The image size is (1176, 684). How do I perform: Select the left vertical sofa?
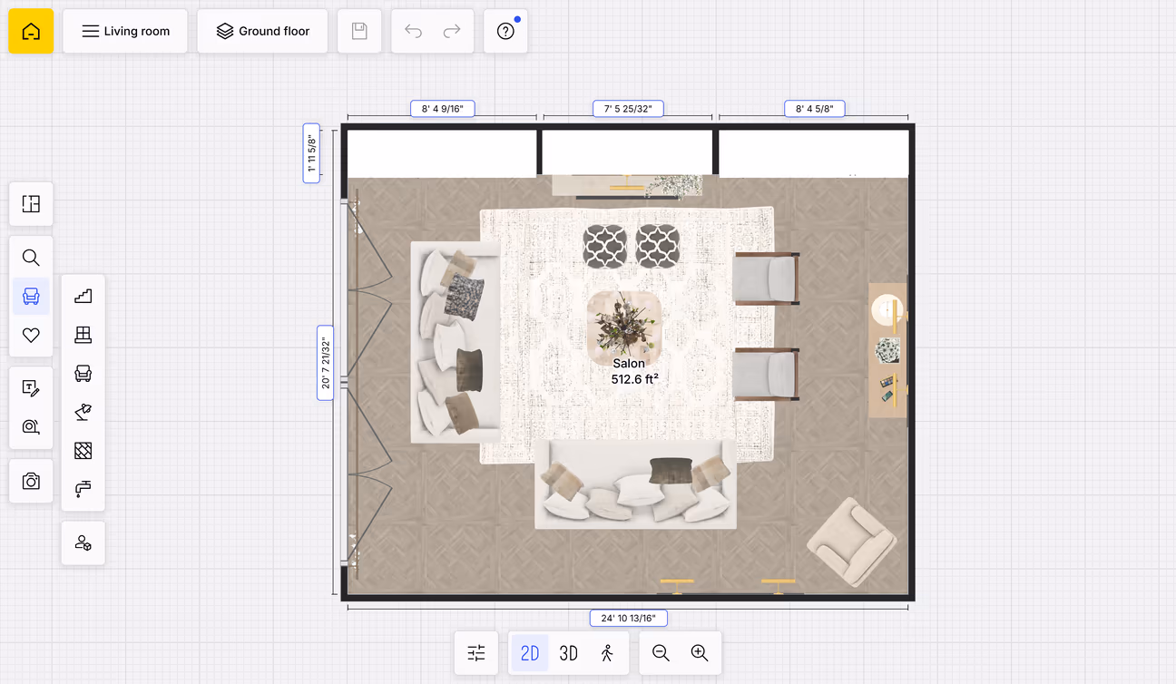pyautogui.click(x=456, y=342)
